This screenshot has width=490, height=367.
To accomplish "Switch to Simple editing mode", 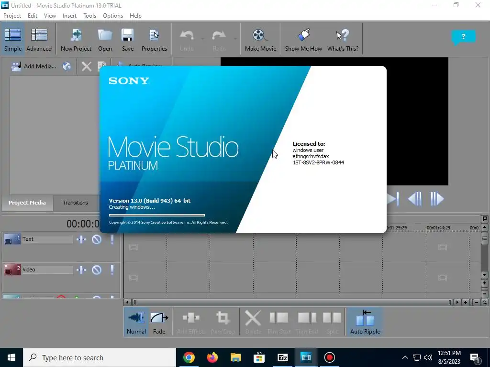I will (x=13, y=39).
